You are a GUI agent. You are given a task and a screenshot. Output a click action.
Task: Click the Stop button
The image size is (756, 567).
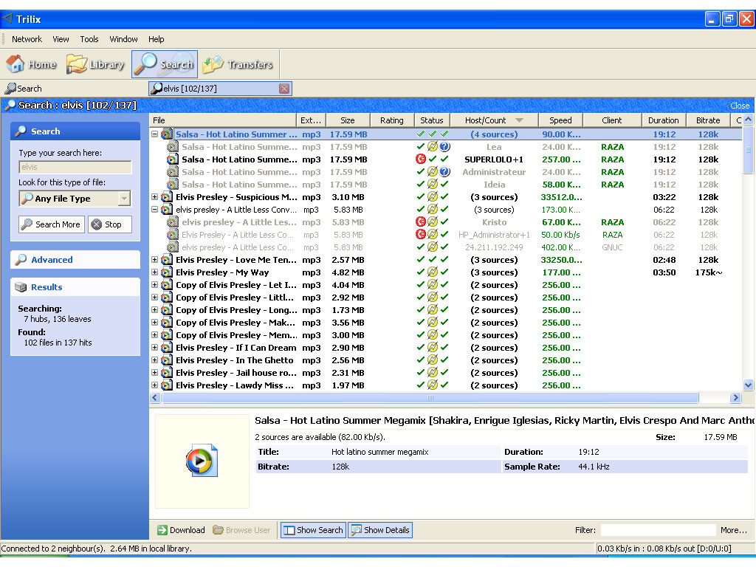click(110, 224)
